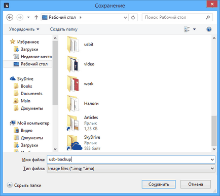Refresh the current folder view

tap(133, 17)
